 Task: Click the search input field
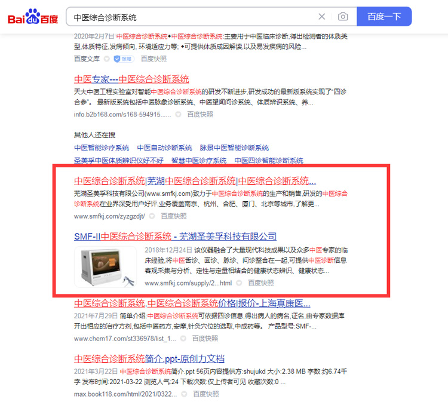pos(191,17)
